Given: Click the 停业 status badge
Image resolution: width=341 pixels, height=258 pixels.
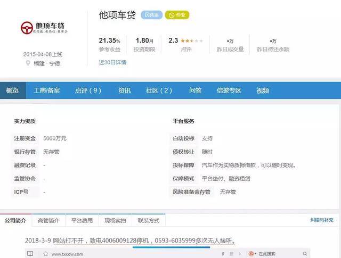Looking at the screenshot, I should [177, 15].
